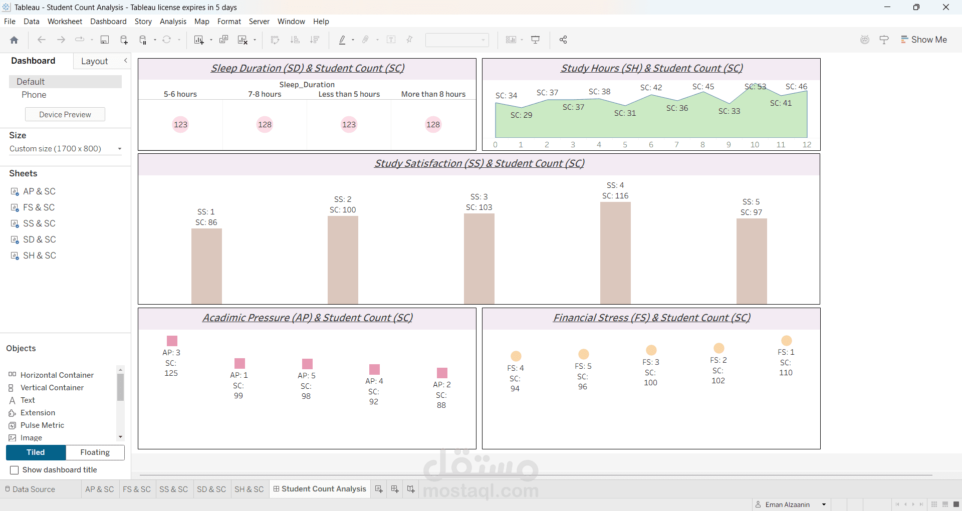Open the Pause Auto Updates dropdown arrow

tap(155, 40)
